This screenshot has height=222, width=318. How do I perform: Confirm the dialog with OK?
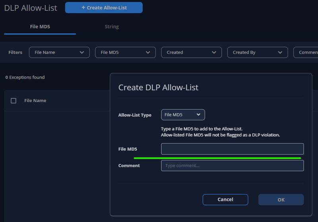[x=281, y=199]
